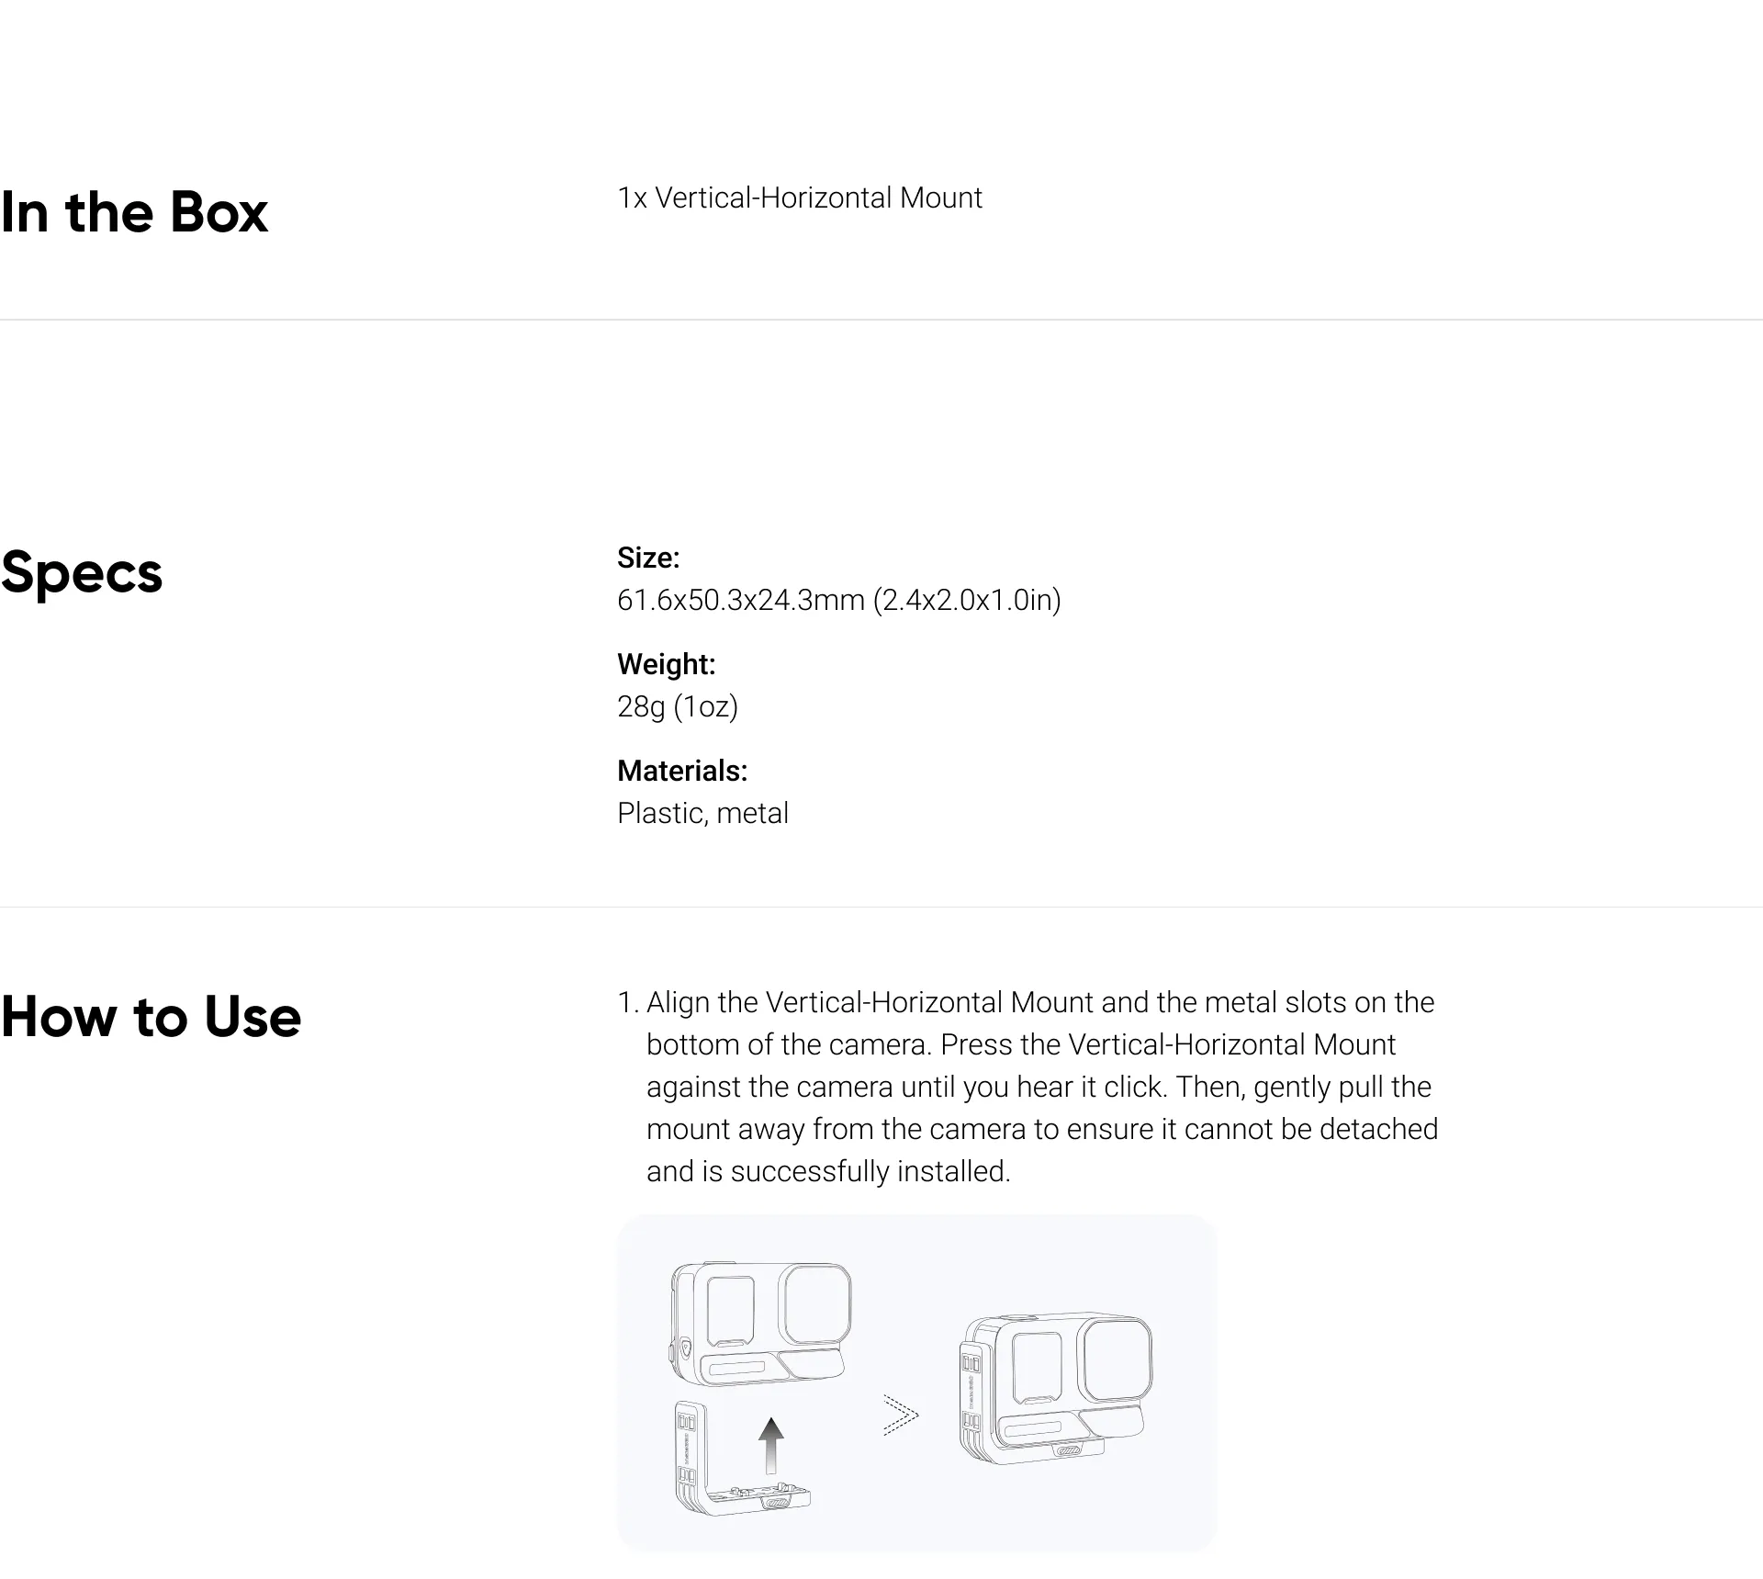Click the "28g (1oz)" weight value
Image resolution: width=1763 pixels, height=1579 pixels.
677,706
